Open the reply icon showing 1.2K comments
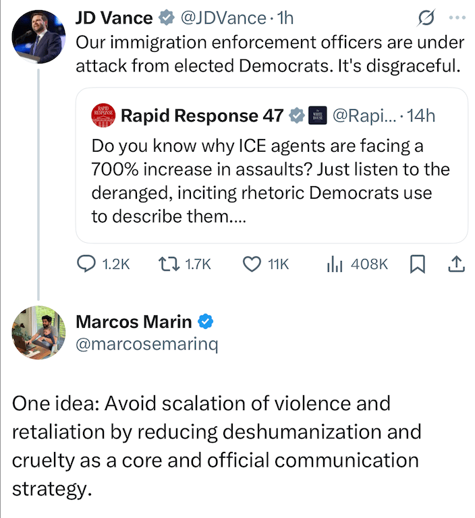Image resolution: width=475 pixels, height=518 pixels. [86, 264]
